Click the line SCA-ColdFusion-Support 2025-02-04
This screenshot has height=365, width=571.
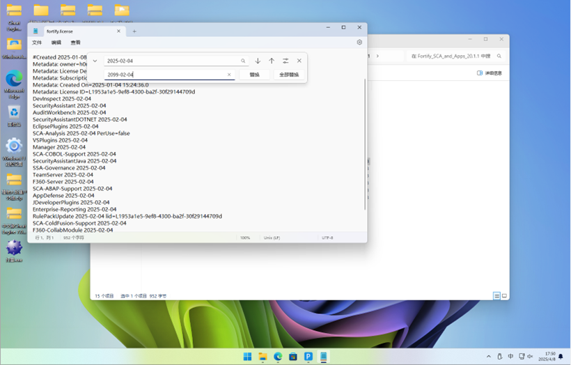pyautogui.click(x=79, y=224)
